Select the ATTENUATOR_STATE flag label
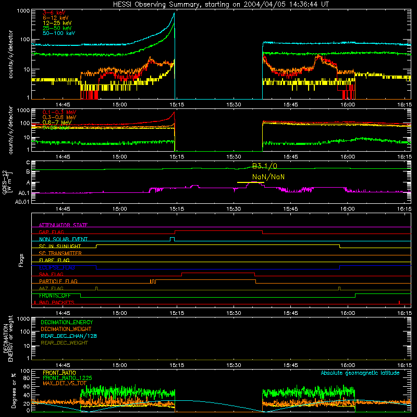The width and height of the screenshot is (417, 417). (x=63, y=225)
